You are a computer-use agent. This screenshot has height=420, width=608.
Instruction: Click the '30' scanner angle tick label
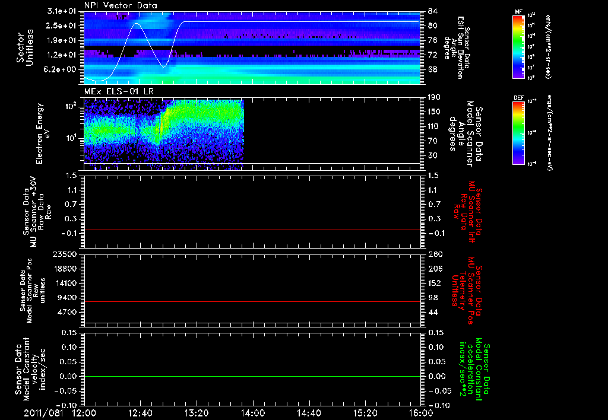point(433,155)
